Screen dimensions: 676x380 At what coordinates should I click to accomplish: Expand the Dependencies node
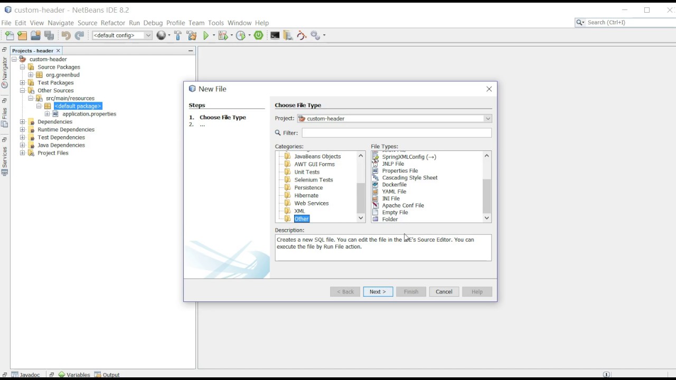[22, 122]
